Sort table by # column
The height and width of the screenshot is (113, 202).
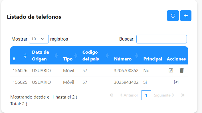(x=20, y=56)
